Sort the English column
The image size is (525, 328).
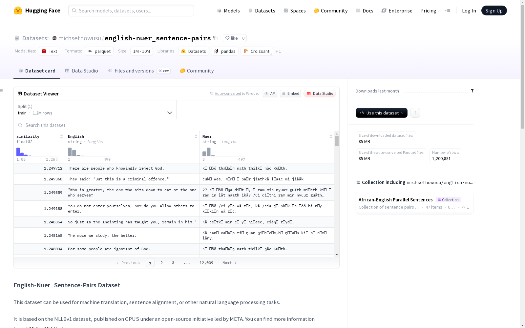(196, 136)
